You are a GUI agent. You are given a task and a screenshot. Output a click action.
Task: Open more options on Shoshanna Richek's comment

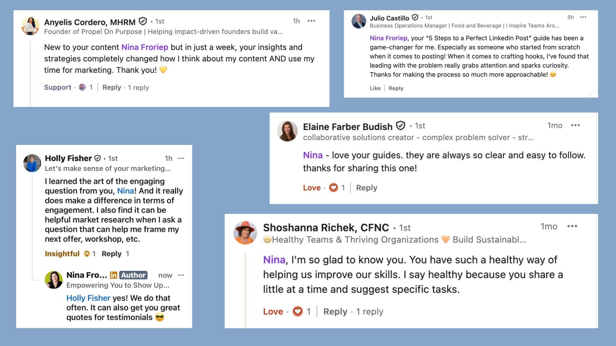[x=572, y=226]
